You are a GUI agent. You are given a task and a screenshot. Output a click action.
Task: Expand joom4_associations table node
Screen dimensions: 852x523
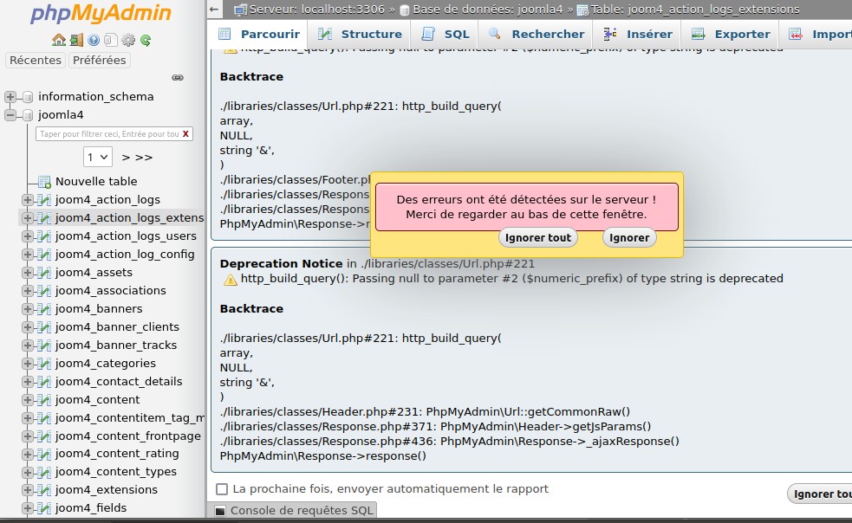click(27, 291)
